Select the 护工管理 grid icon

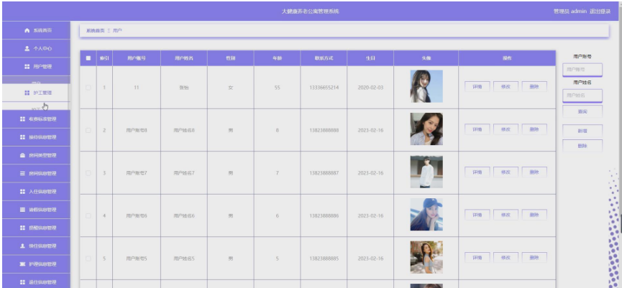tap(27, 93)
